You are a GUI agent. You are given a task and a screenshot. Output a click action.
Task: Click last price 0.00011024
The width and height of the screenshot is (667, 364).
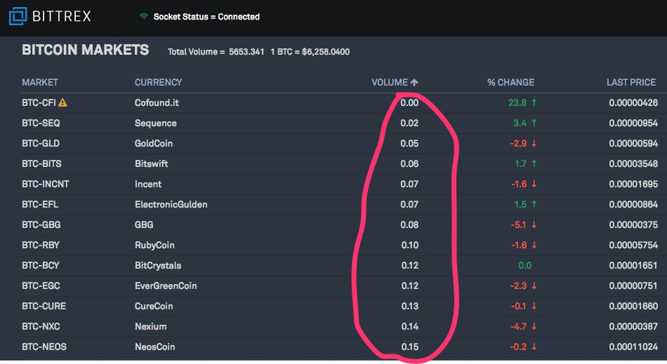[x=633, y=347]
